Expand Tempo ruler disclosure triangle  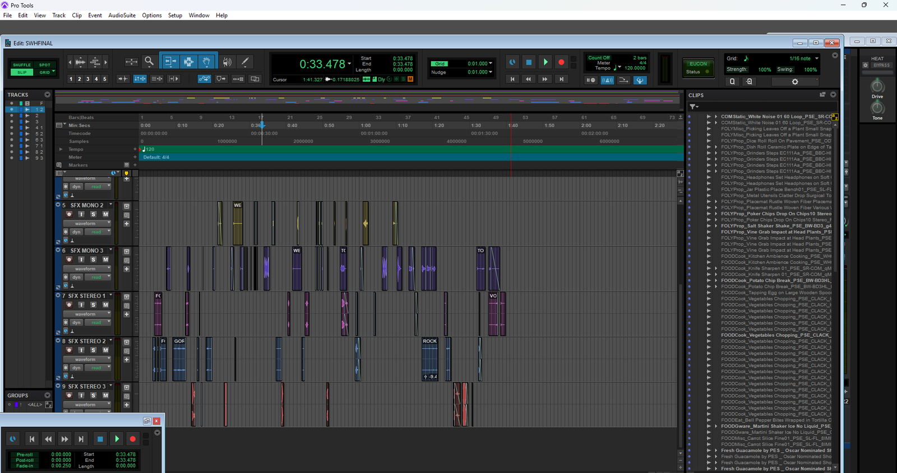click(61, 149)
